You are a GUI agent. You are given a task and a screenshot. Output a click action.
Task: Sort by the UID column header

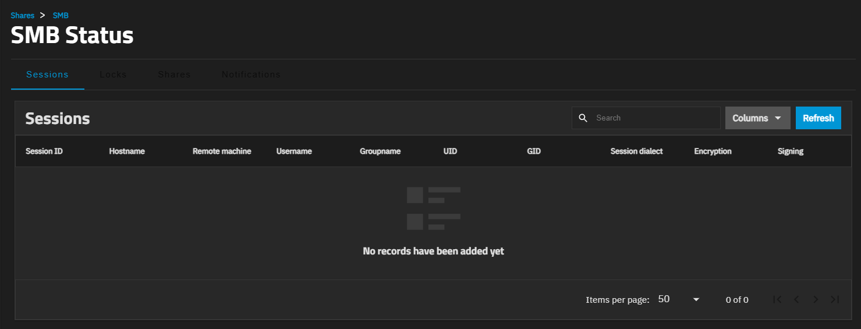coord(450,151)
